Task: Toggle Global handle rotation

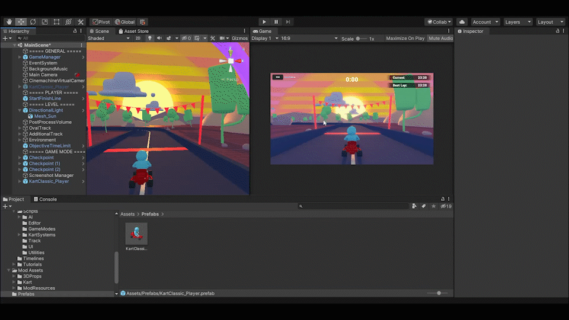Action: pyautogui.click(x=125, y=22)
